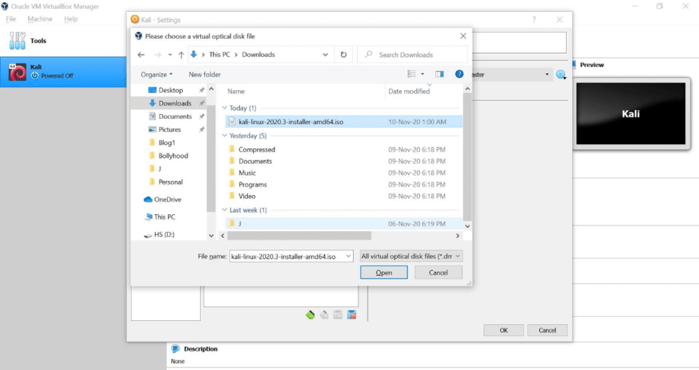This screenshot has height=370, width=699.
Task: Click the optical disk chooser icon in Settings
Action: point(561,75)
